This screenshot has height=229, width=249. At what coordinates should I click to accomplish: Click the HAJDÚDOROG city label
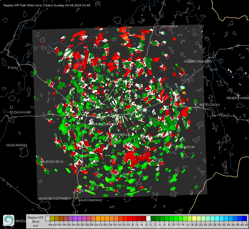(52, 162)
